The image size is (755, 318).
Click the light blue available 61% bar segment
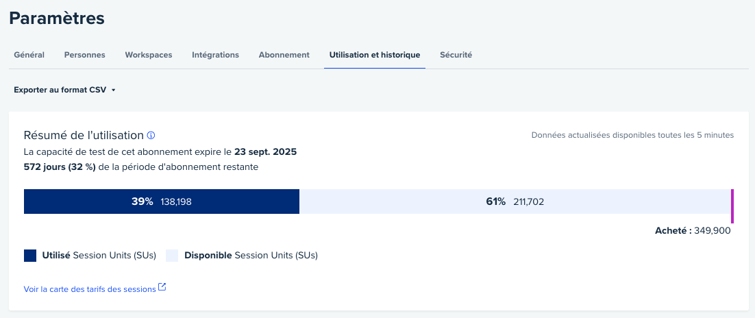515,201
